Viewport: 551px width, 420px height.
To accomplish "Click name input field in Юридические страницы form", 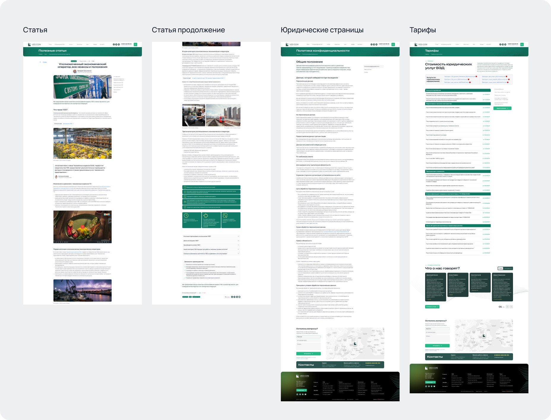I will (308, 337).
